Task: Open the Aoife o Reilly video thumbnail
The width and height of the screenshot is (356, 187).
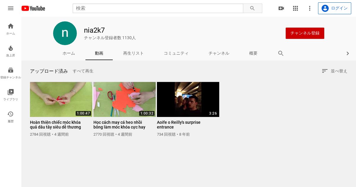Action: [188, 99]
